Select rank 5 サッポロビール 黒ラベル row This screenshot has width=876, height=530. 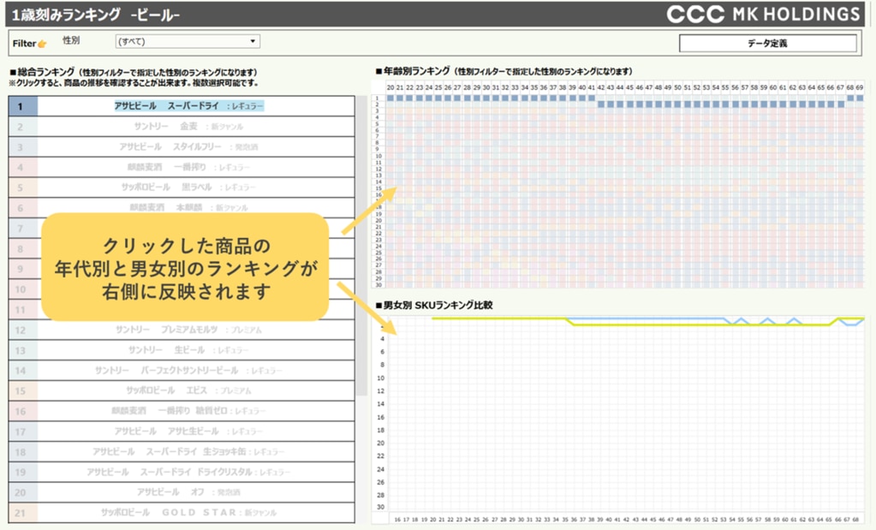tap(182, 188)
